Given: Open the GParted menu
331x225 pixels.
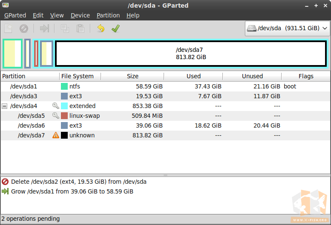Looking at the screenshot, I should tap(15, 15).
